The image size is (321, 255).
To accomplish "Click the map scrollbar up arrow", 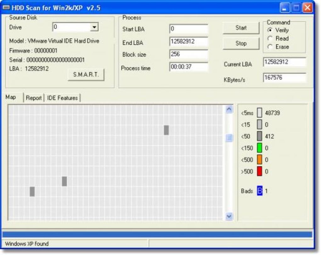I will (x=229, y=109).
